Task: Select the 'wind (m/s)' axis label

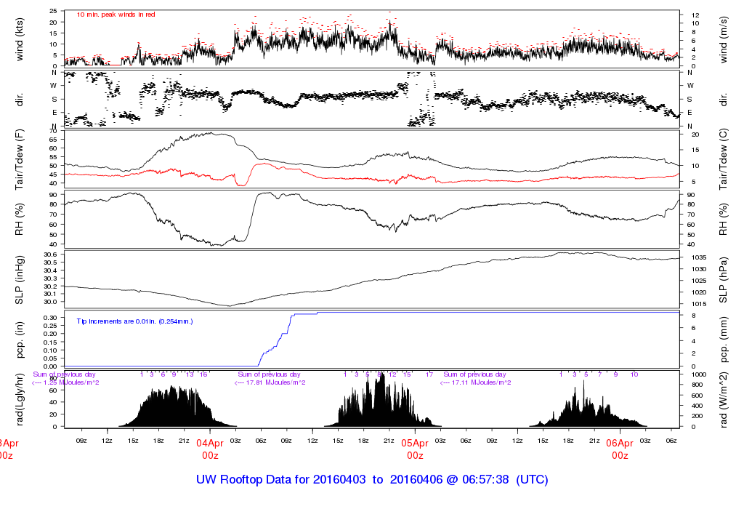Action: (x=723, y=39)
